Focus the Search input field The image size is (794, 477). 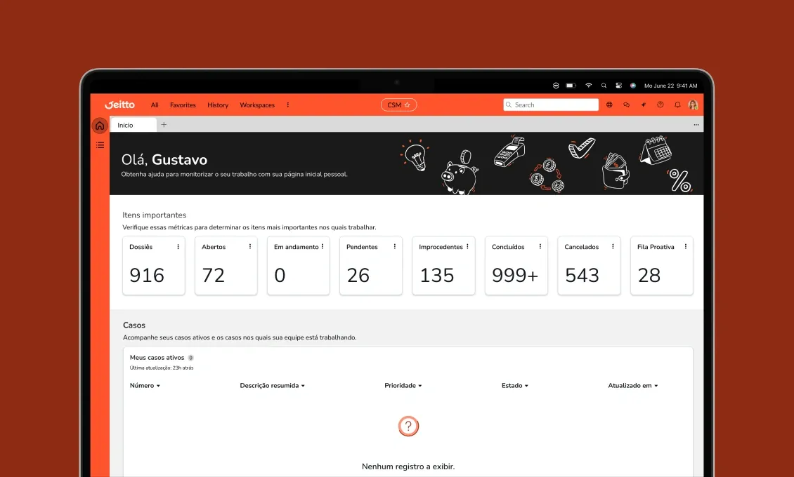tap(551, 105)
